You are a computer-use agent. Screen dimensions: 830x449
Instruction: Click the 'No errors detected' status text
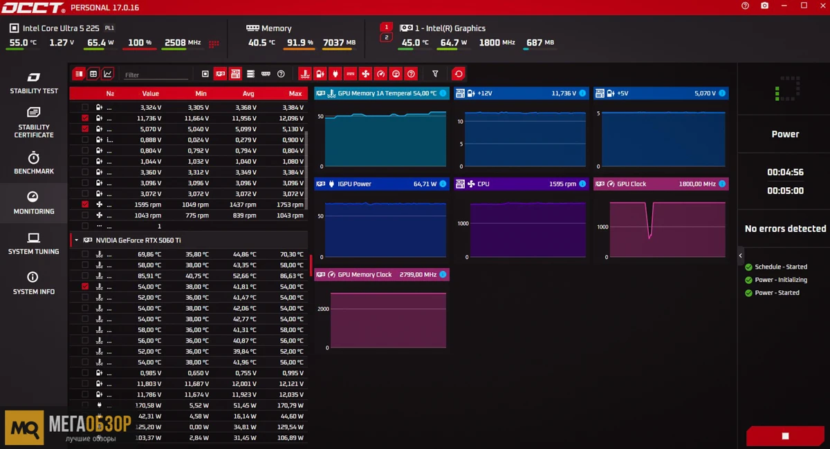tap(785, 229)
